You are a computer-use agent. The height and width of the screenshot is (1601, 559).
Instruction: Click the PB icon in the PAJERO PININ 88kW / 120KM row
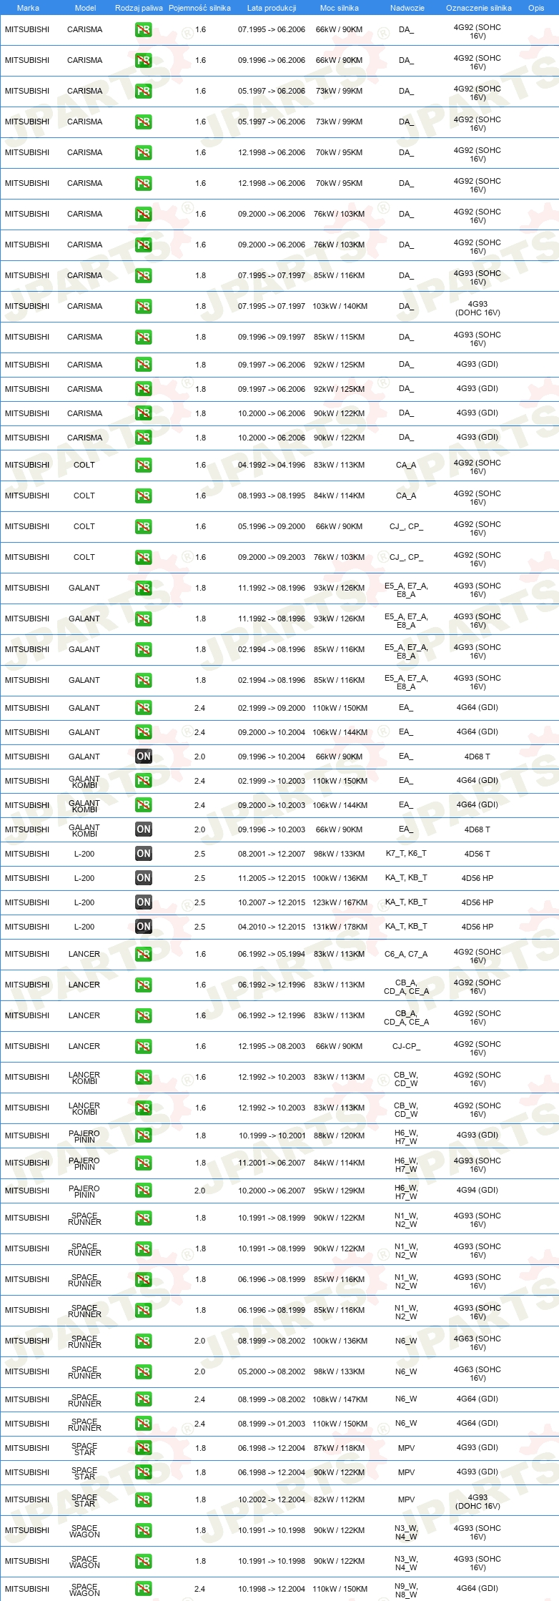tap(144, 1136)
